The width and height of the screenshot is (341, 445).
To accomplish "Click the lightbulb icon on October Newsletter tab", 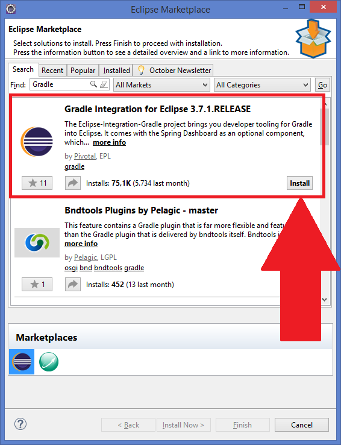I will click(141, 70).
